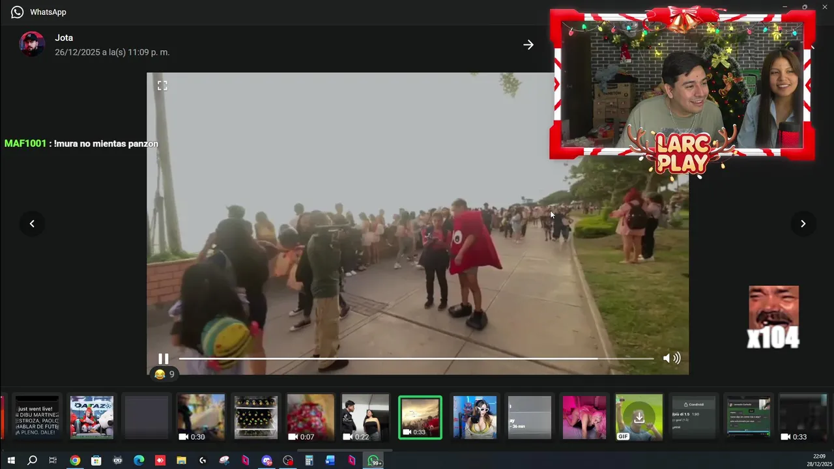The width and height of the screenshot is (834, 469).
Task: Restore down the WhatsApp window
Action: (x=805, y=7)
